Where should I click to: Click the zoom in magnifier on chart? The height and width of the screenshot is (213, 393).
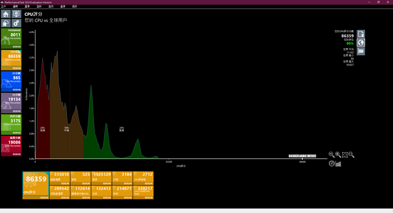pos(338,155)
